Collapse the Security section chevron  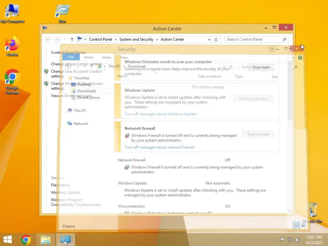[x=272, y=49]
